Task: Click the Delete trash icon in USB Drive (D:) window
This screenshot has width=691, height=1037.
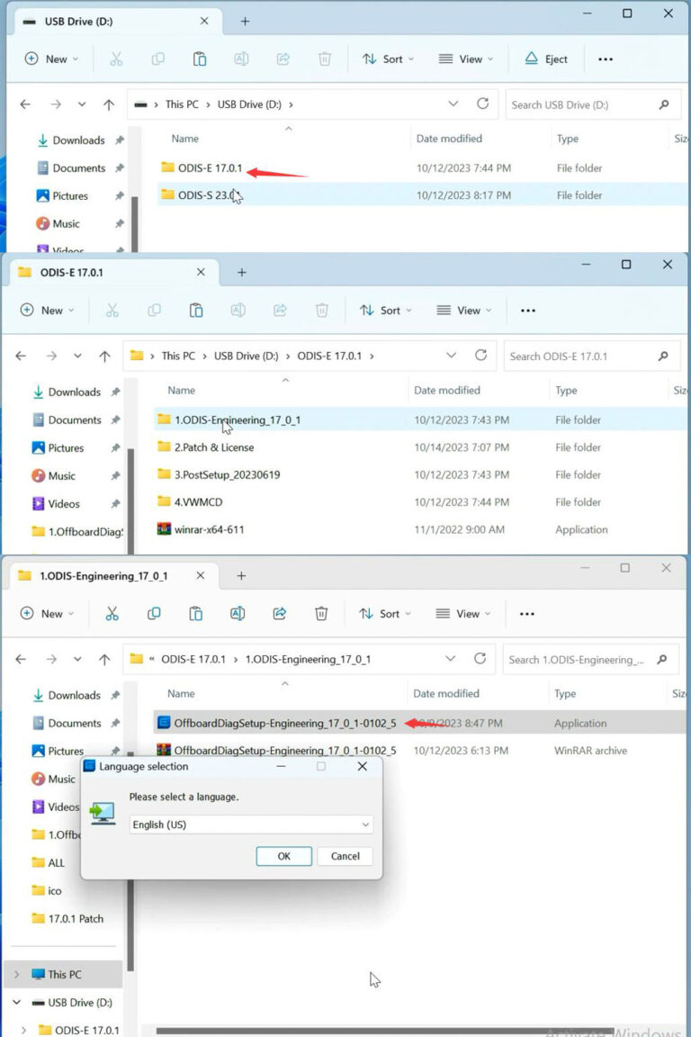Action: point(325,59)
